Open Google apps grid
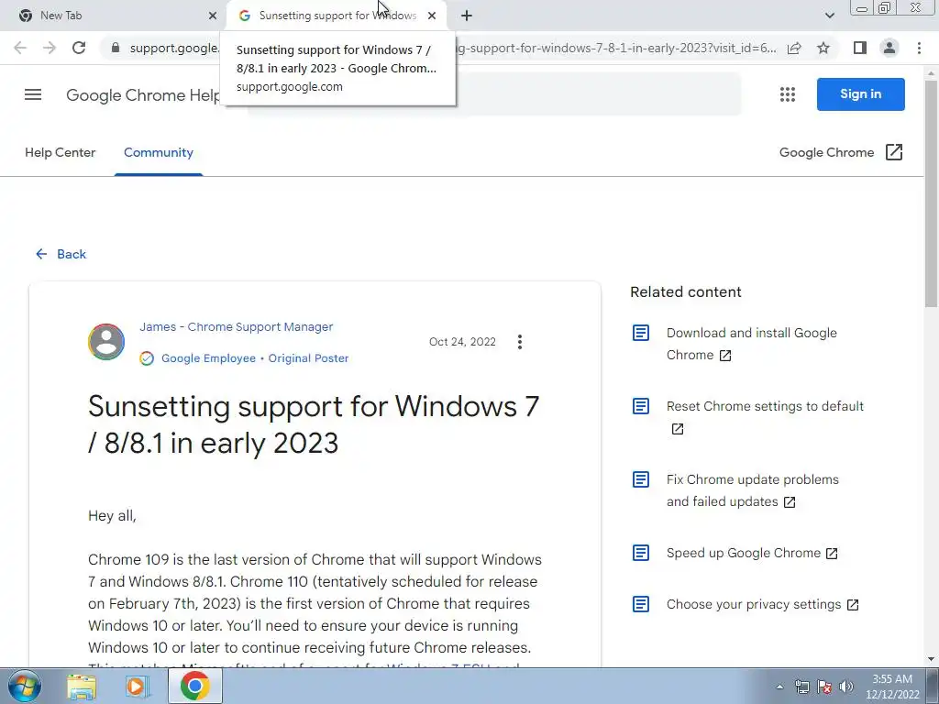 click(x=788, y=94)
